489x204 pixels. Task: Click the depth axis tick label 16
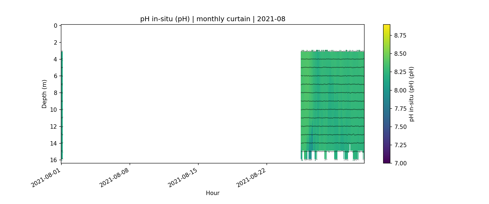tap(54, 160)
